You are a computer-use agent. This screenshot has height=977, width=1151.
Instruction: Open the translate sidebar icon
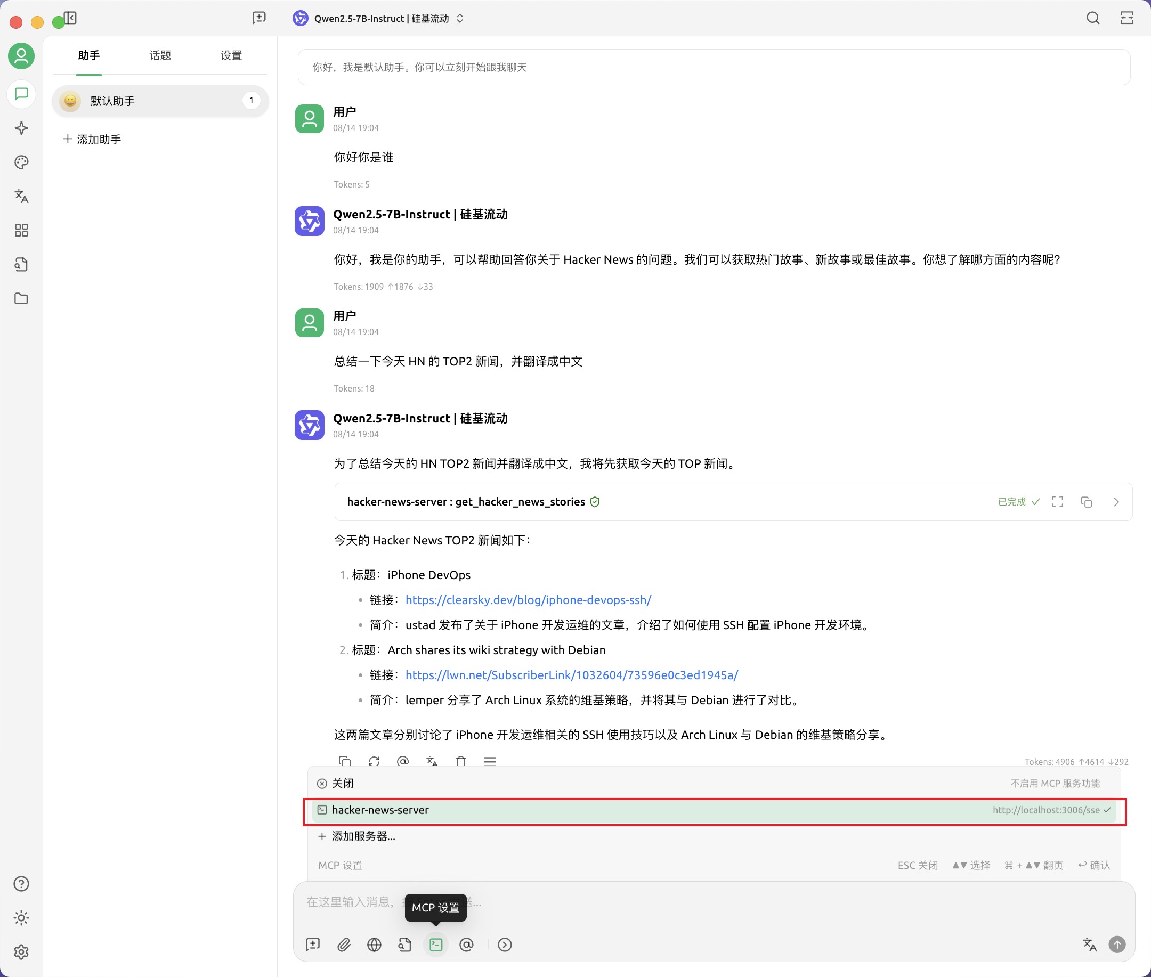point(21,196)
